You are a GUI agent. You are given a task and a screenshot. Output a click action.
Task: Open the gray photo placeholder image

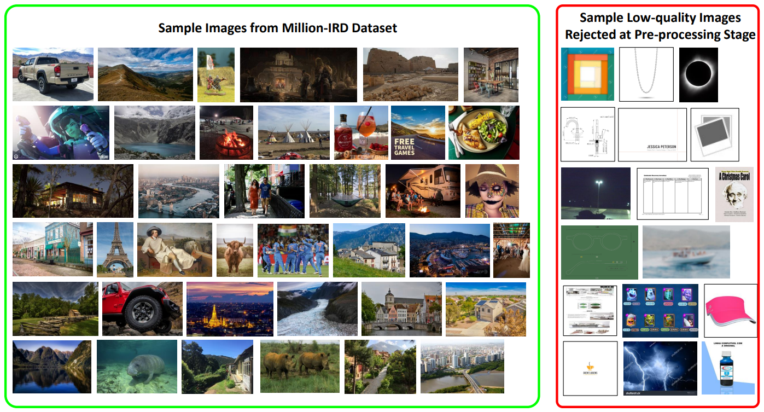tap(715, 135)
